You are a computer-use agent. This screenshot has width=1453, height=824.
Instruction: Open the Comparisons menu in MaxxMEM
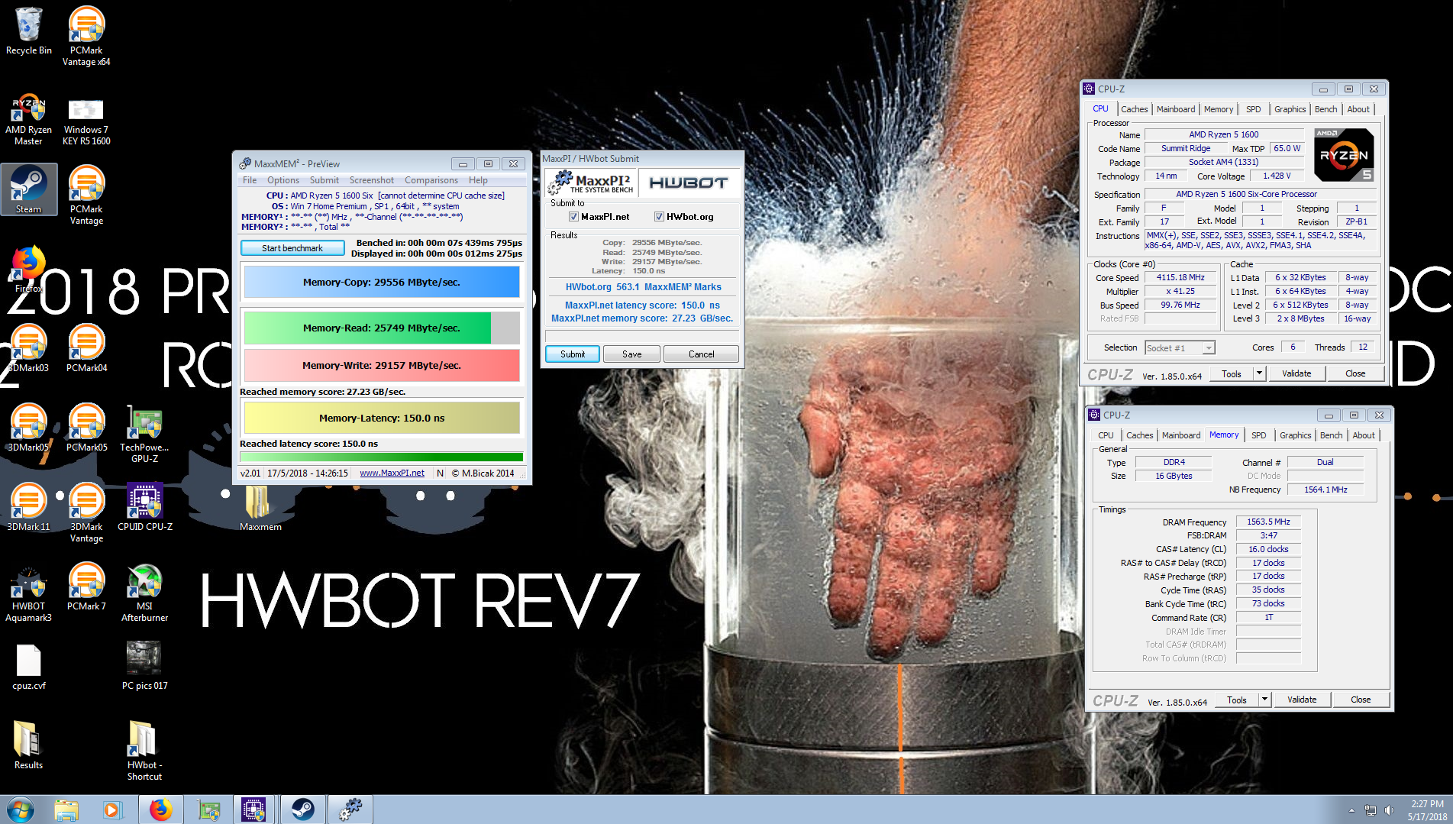pyautogui.click(x=431, y=180)
